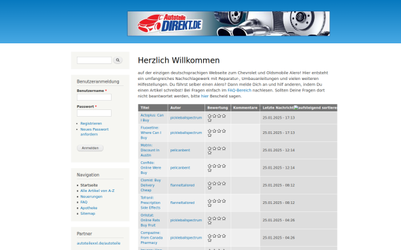This screenshot has height=250, width=401.
Task: Open article 'Clomid: Buy Delivery Cheap'
Action: pos(150,185)
